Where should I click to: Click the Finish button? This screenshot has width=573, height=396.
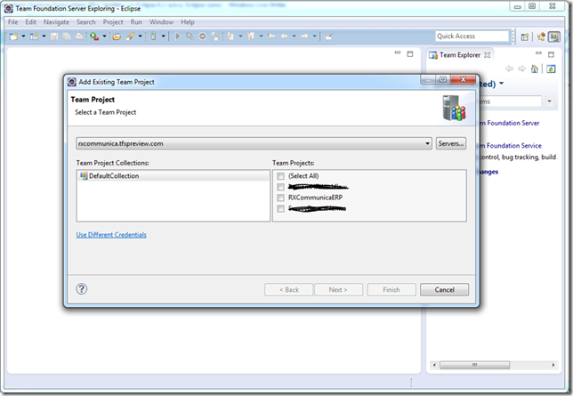[391, 289]
